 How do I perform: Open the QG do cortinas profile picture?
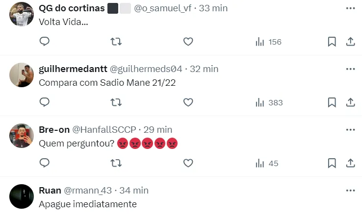[x=22, y=14]
